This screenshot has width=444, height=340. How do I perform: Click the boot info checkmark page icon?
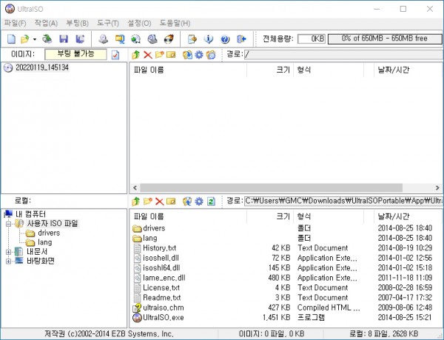(115, 55)
